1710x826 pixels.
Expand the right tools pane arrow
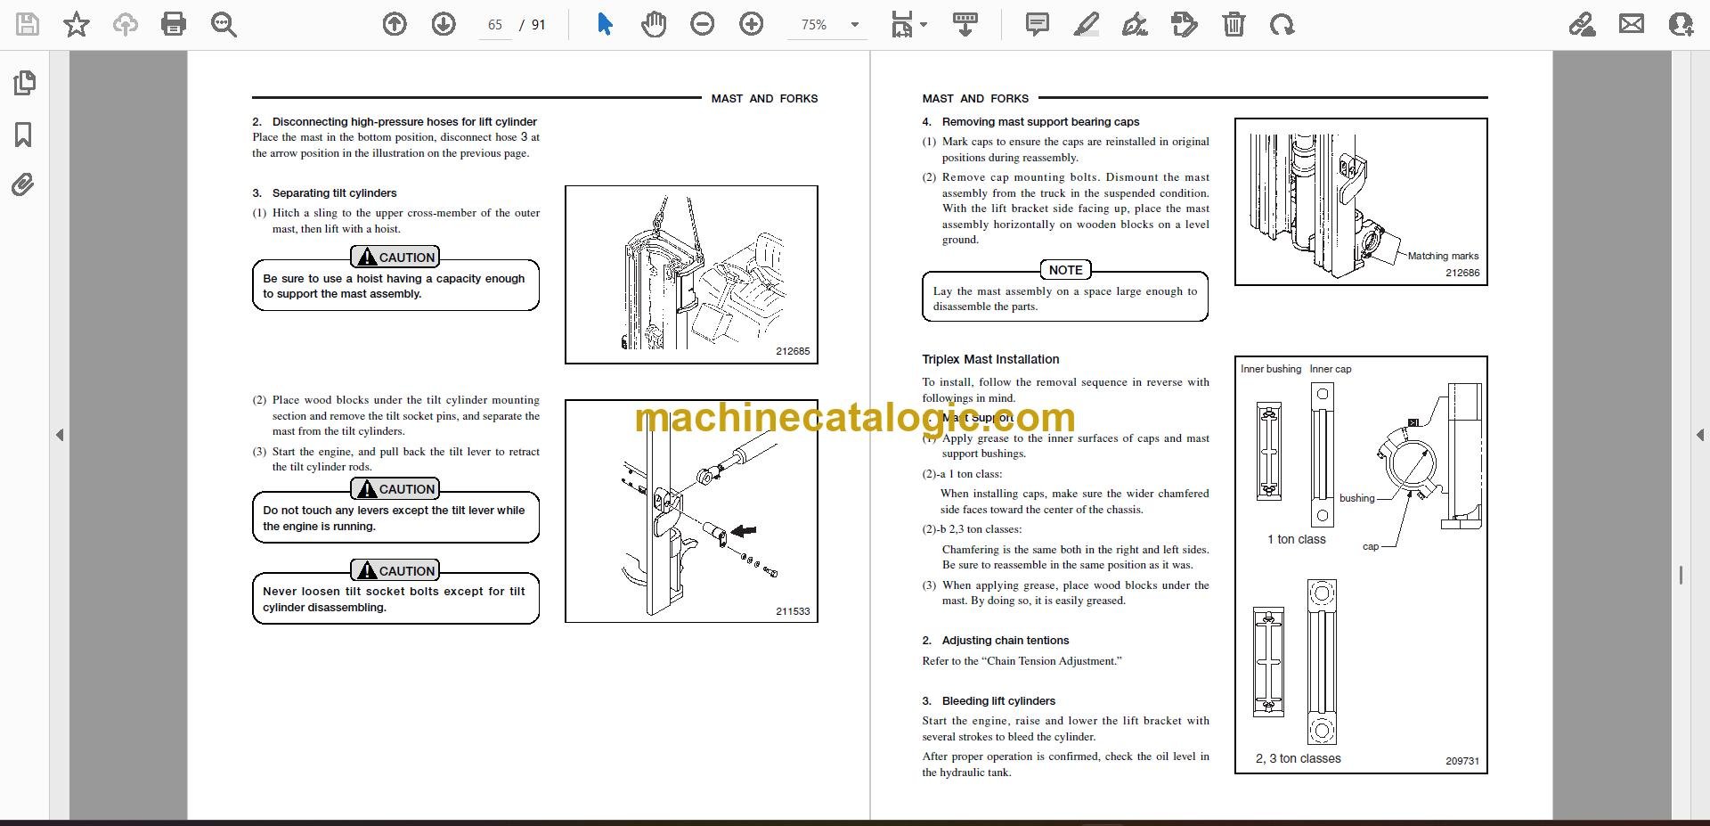(1700, 435)
